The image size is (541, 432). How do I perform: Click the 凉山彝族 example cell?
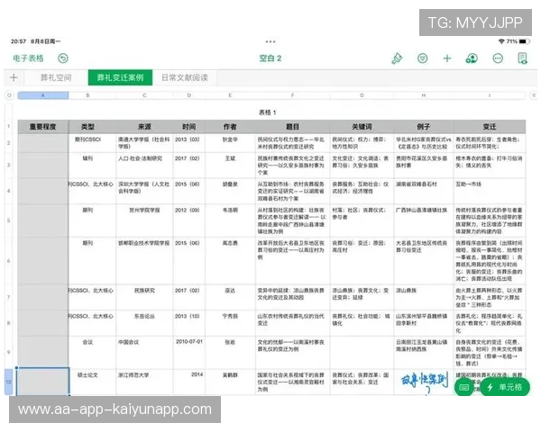[424, 298]
